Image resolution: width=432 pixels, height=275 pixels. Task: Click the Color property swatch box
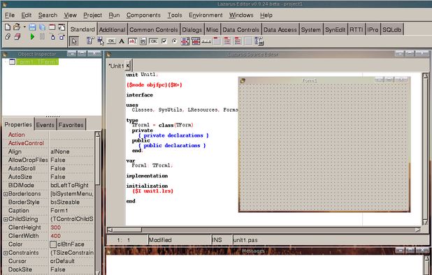[53, 244]
